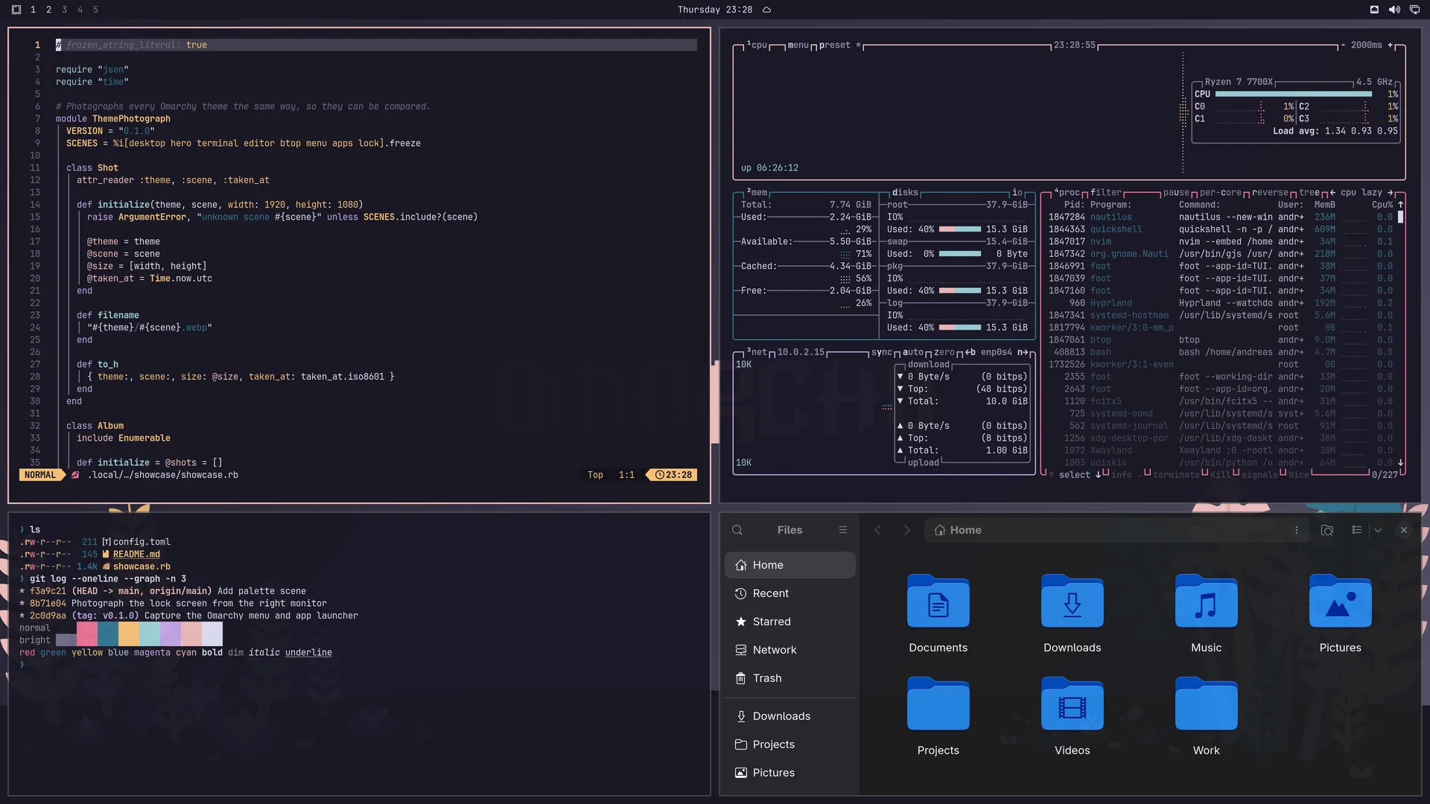Open the Work folder
This screenshot has width=1430, height=804.
point(1206,717)
